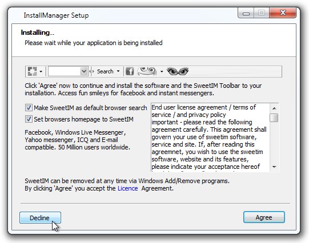Open the Licence agreement link
This screenshot has height=243, width=309.
128,188
